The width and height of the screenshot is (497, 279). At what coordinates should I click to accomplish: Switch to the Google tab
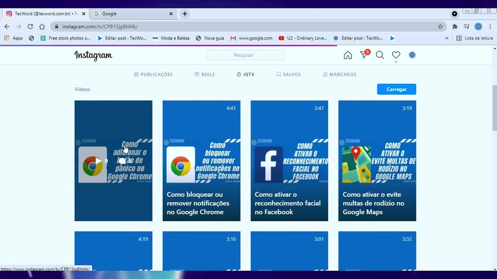click(x=133, y=14)
